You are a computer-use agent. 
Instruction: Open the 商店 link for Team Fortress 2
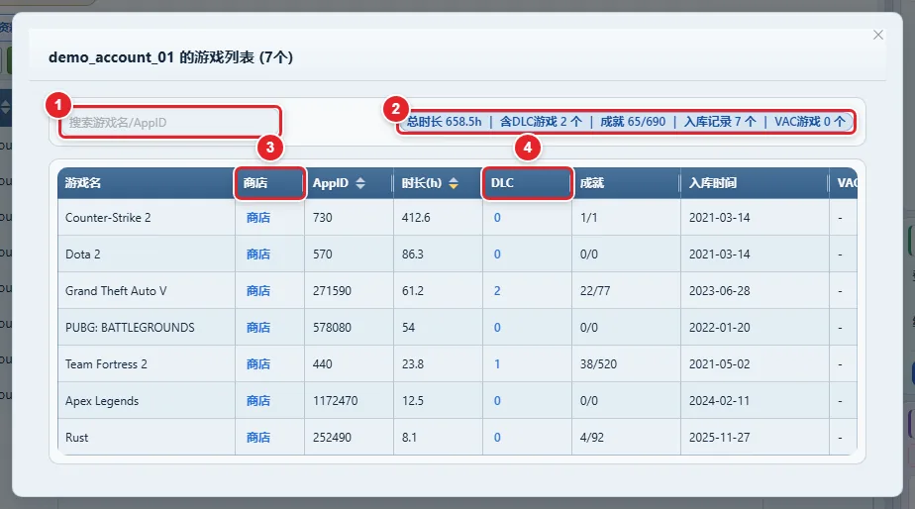pyautogui.click(x=257, y=364)
